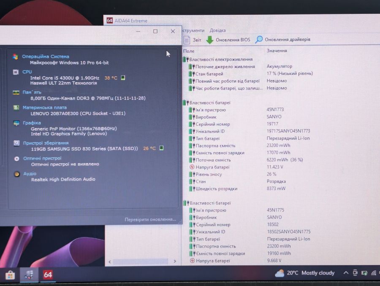Open the Пристрої зберігання link
380x286 pixels.
(x=46, y=143)
